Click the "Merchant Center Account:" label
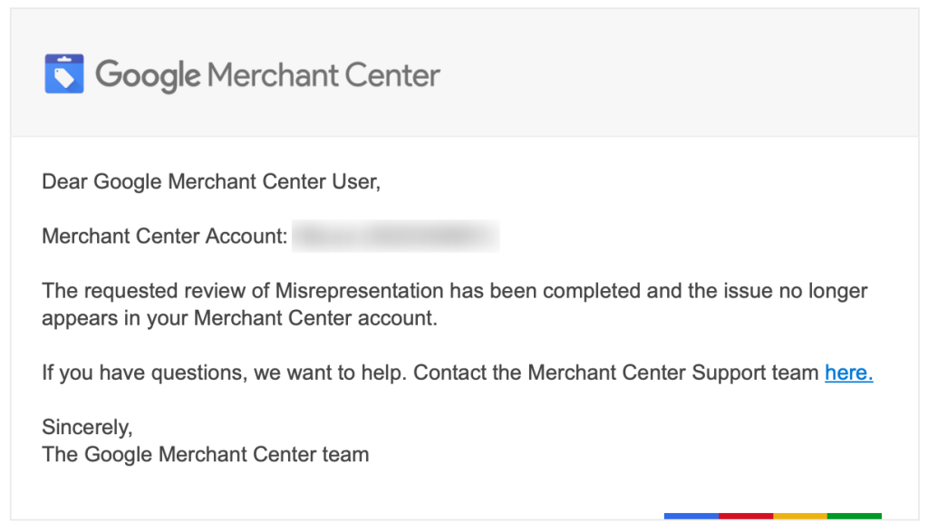The width and height of the screenshot is (928, 532). tap(164, 237)
